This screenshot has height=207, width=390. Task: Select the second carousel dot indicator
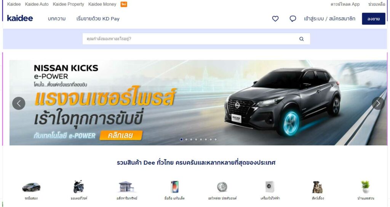pos(186,139)
